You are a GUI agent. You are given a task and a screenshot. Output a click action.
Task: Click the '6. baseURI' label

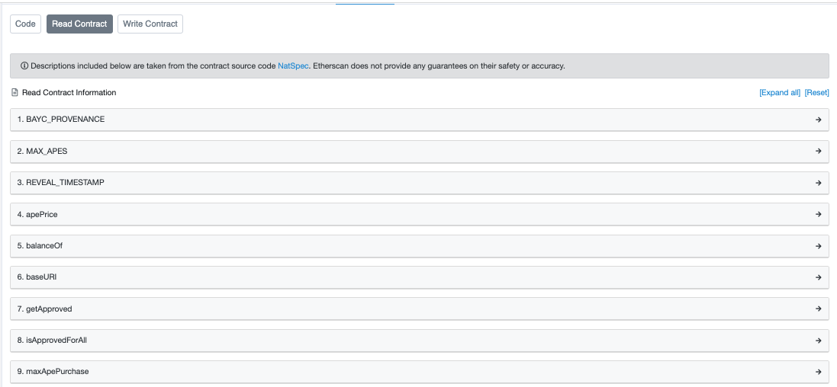pos(37,277)
